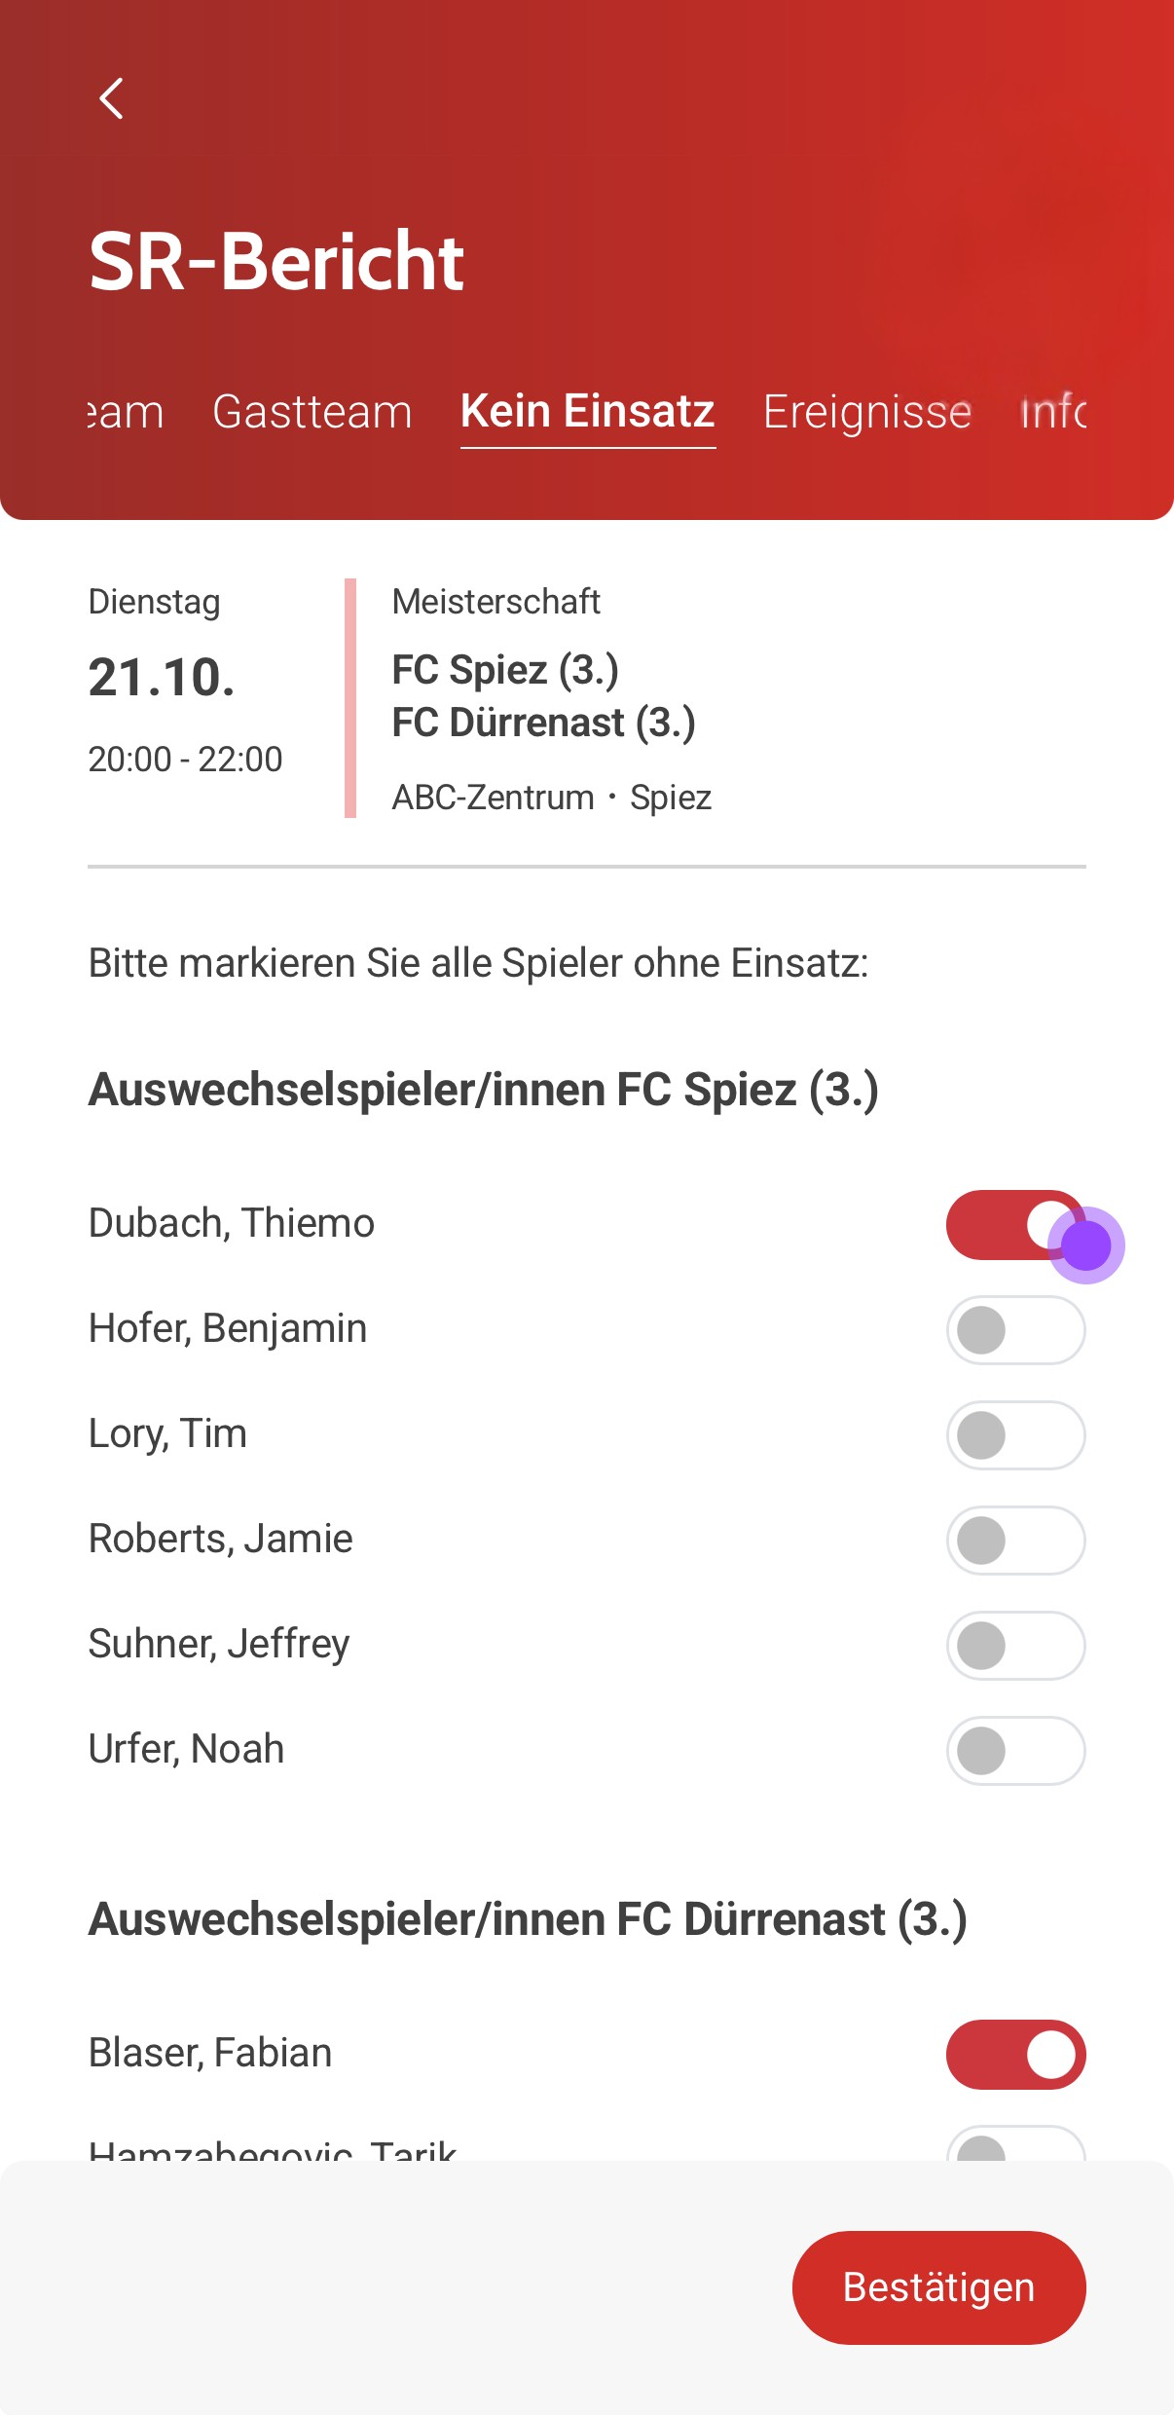Tap the FC Spiez (3.) match title
The height and width of the screenshot is (2415, 1174).
coord(505,670)
